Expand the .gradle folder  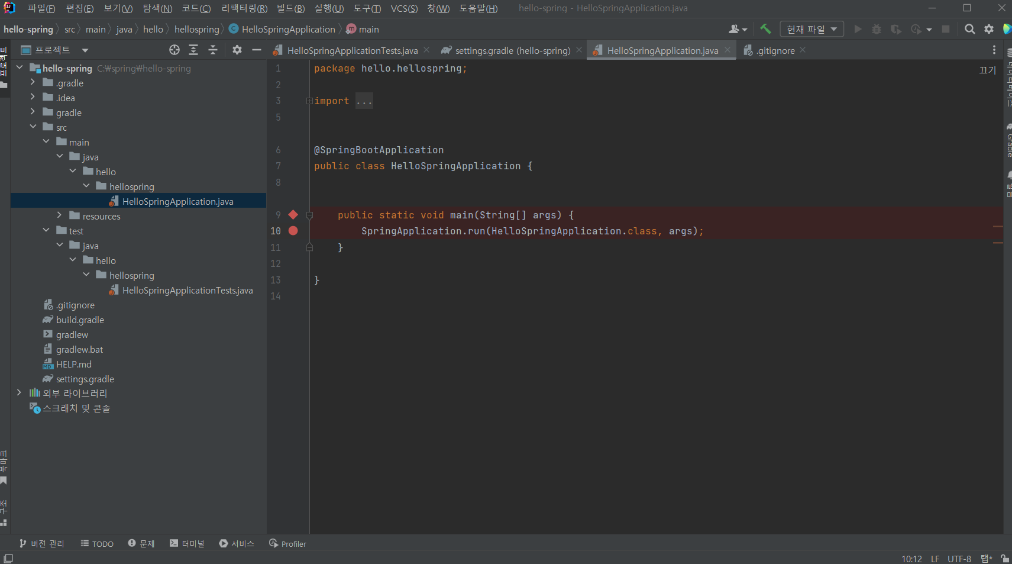pyautogui.click(x=33, y=82)
